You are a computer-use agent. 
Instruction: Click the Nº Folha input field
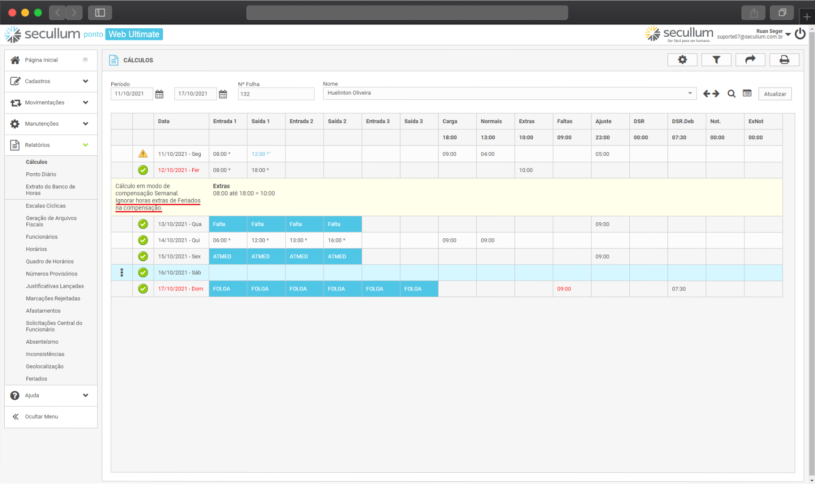click(x=276, y=94)
